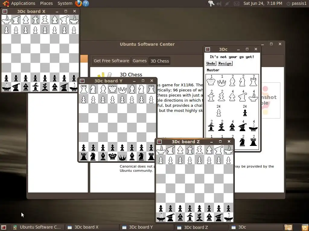Viewport: 309px width, 231px height.
Task: Open window menu icon of 3Dc control window
Action: point(208,49)
